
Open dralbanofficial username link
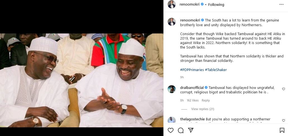point(192,88)
